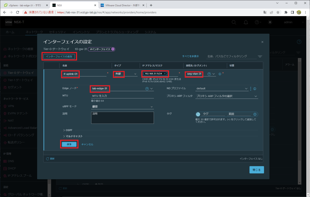Open the ネットワーク tab
This screenshot has height=197, width=310.
coord(34,32)
